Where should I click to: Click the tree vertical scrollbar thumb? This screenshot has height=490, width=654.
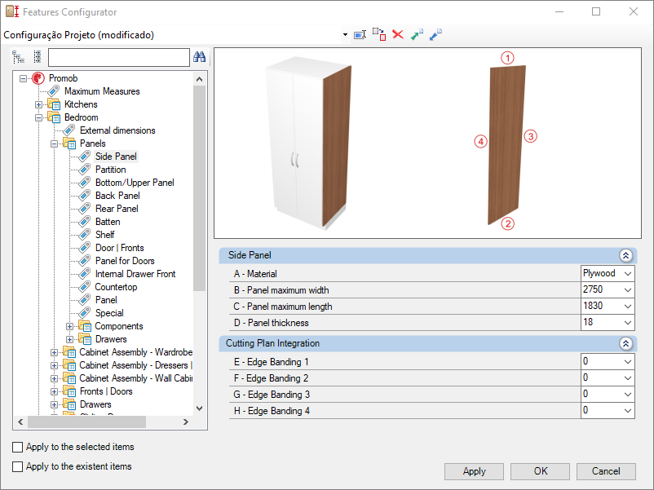[x=199, y=188]
